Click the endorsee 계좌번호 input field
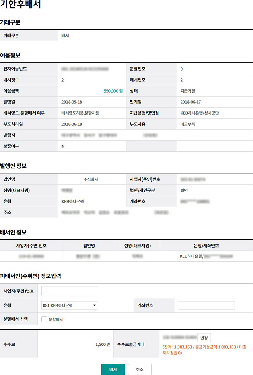253x375 pixels. coord(206,305)
